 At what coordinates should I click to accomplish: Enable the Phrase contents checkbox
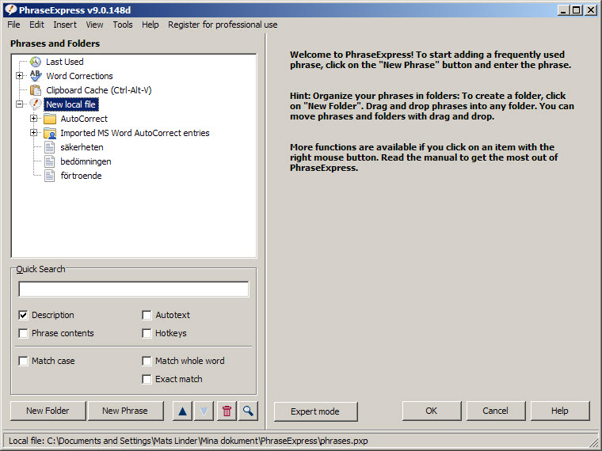pos(23,333)
